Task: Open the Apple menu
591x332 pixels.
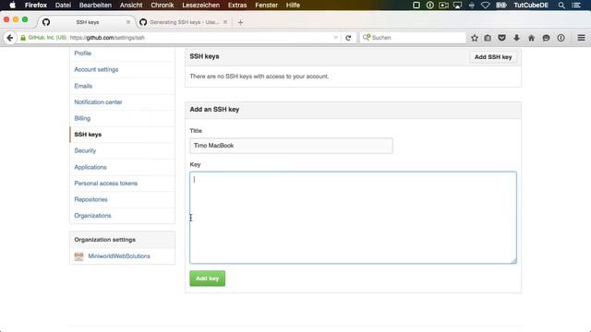Action: 12,5
